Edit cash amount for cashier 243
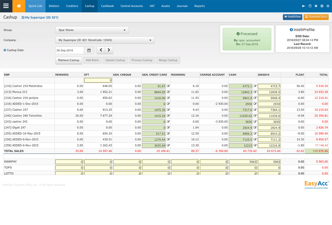The width and height of the screenshot is (332, 225). pos(255,122)
